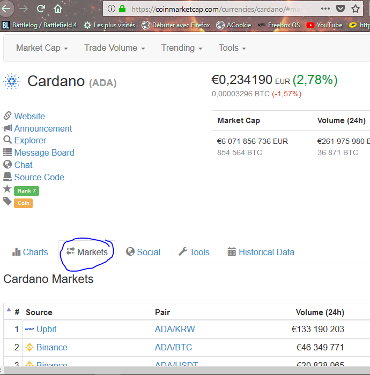Screen dimensions: 370x375
Task: Click the €0,234190 price value
Action: (x=242, y=80)
